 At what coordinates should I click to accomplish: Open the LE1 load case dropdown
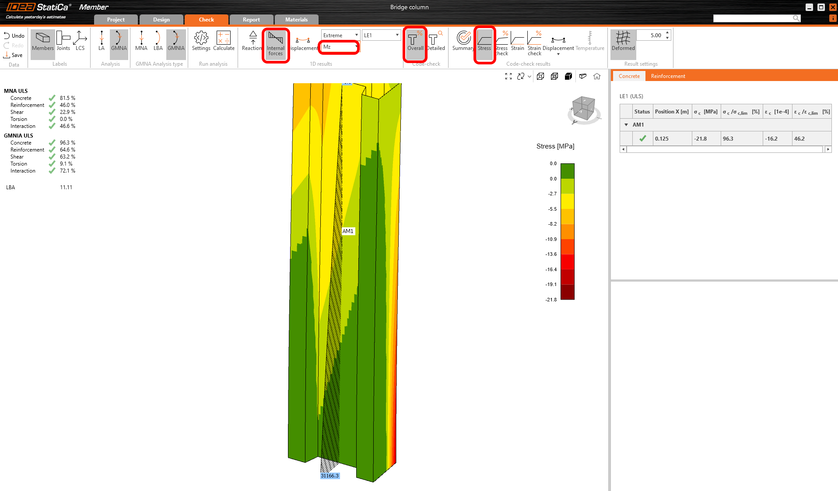(x=381, y=35)
